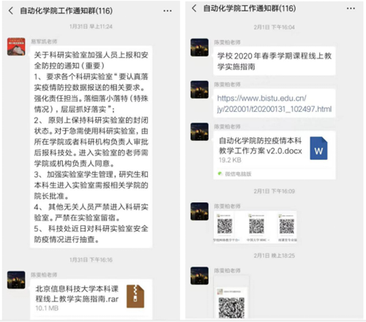Tap avatar beside the rar file message

pos(16,280)
